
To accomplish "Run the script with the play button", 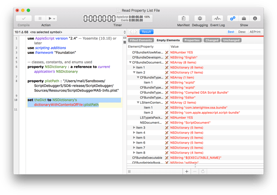I will (x=50, y=18).
